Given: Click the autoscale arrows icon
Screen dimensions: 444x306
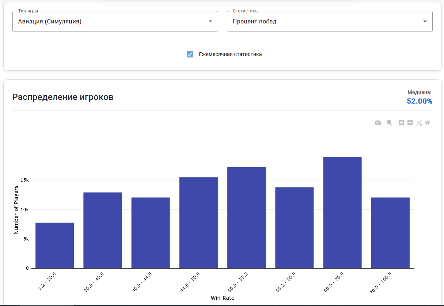Looking at the screenshot, I should coord(419,123).
